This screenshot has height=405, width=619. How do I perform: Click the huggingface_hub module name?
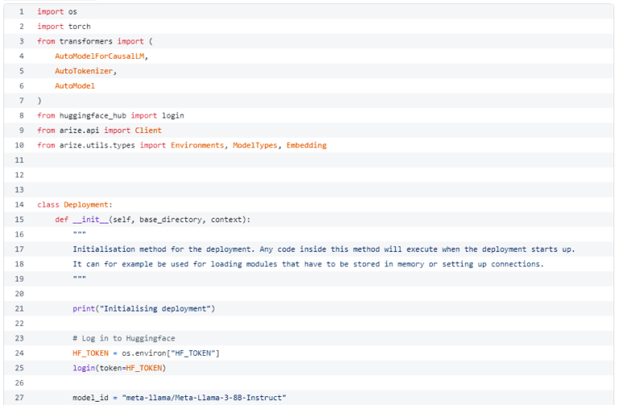pyautogui.click(x=93, y=115)
